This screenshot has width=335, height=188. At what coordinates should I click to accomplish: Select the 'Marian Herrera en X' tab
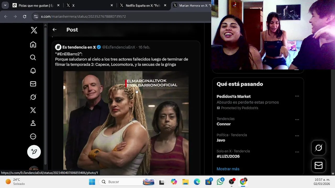click(192, 5)
